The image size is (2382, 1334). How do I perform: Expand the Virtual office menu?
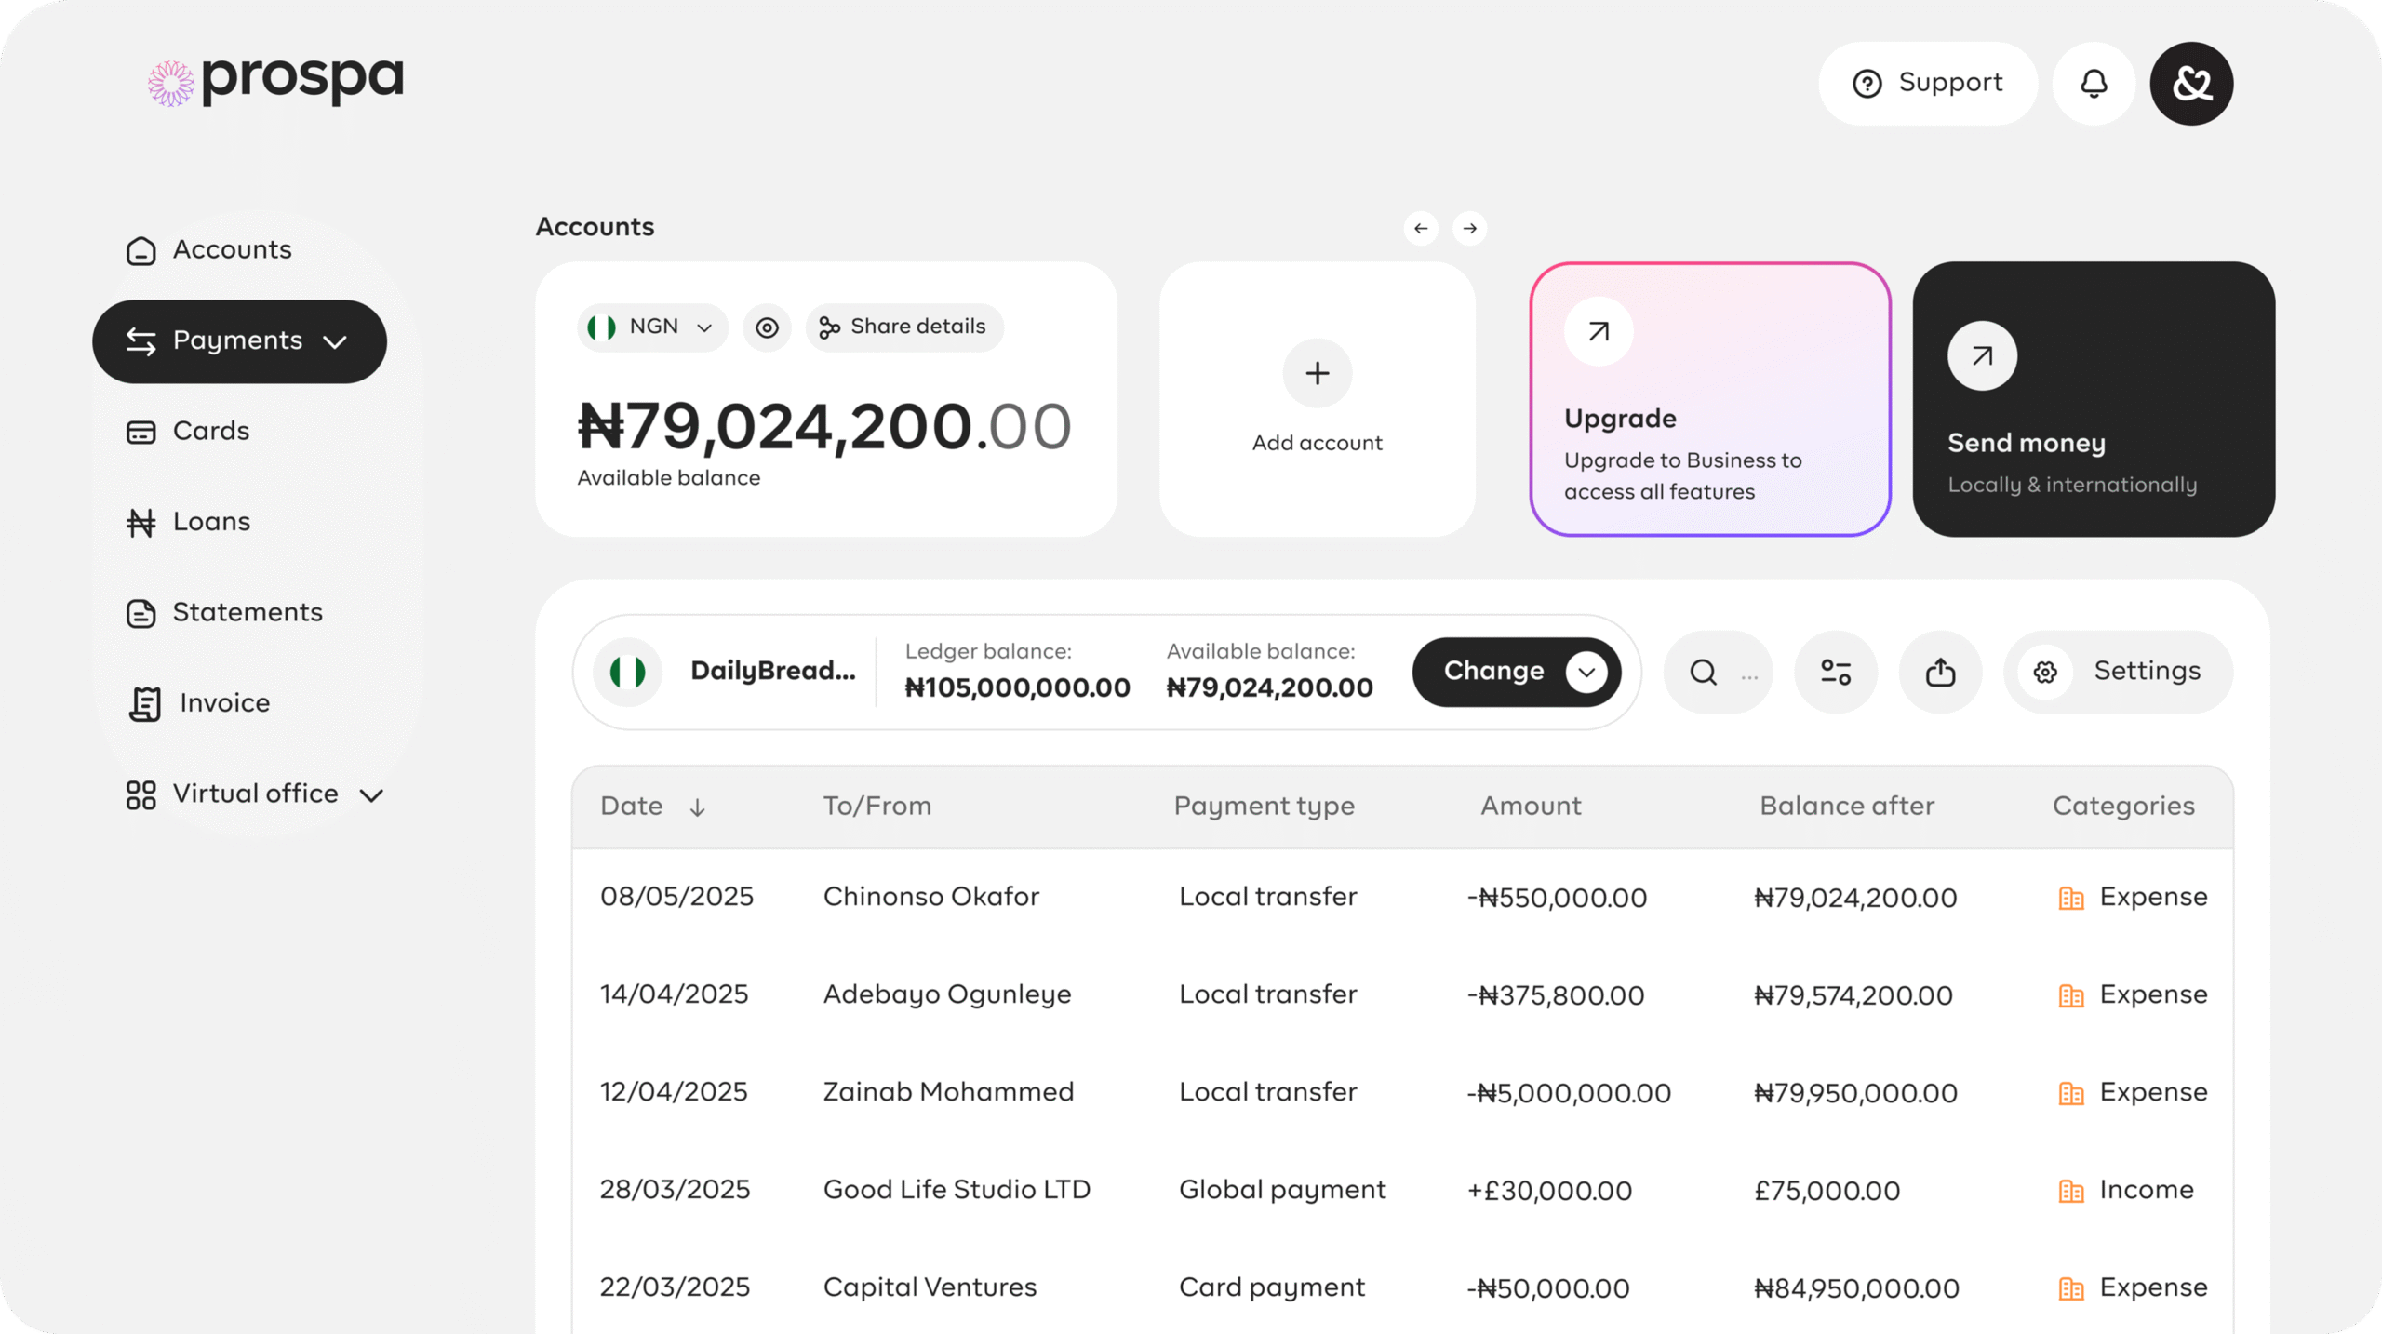pyautogui.click(x=255, y=794)
